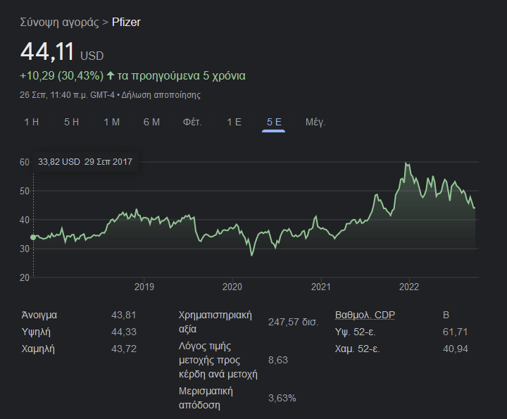Click the Χρηματιστηριακή αξία label
Image resolution: width=507 pixels, height=419 pixels.
tap(215, 322)
